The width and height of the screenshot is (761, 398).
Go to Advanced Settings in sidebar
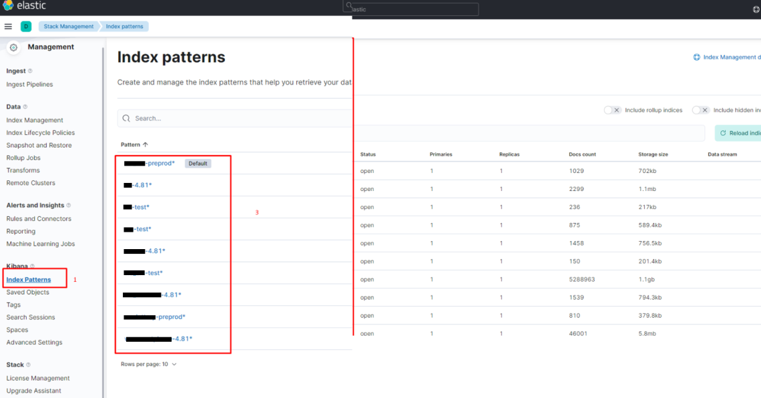click(x=34, y=343)
